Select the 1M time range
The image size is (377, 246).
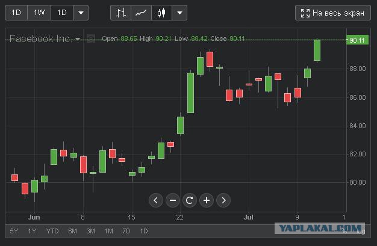pos(108,231)
